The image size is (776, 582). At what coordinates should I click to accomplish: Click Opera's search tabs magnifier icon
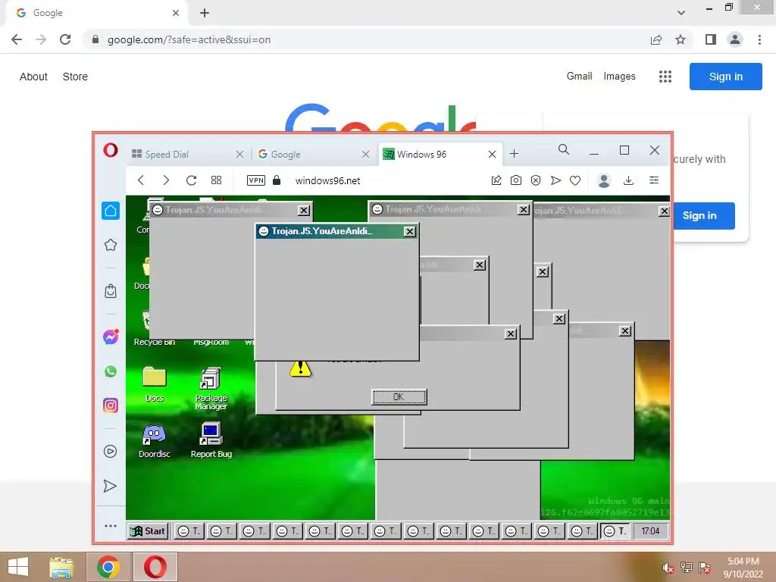point(563,149)
